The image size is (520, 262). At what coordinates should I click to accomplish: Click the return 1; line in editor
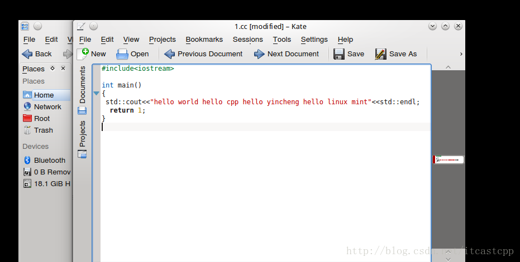click(128, 110)
